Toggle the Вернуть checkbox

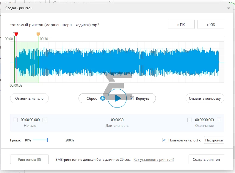coord(132,99)
